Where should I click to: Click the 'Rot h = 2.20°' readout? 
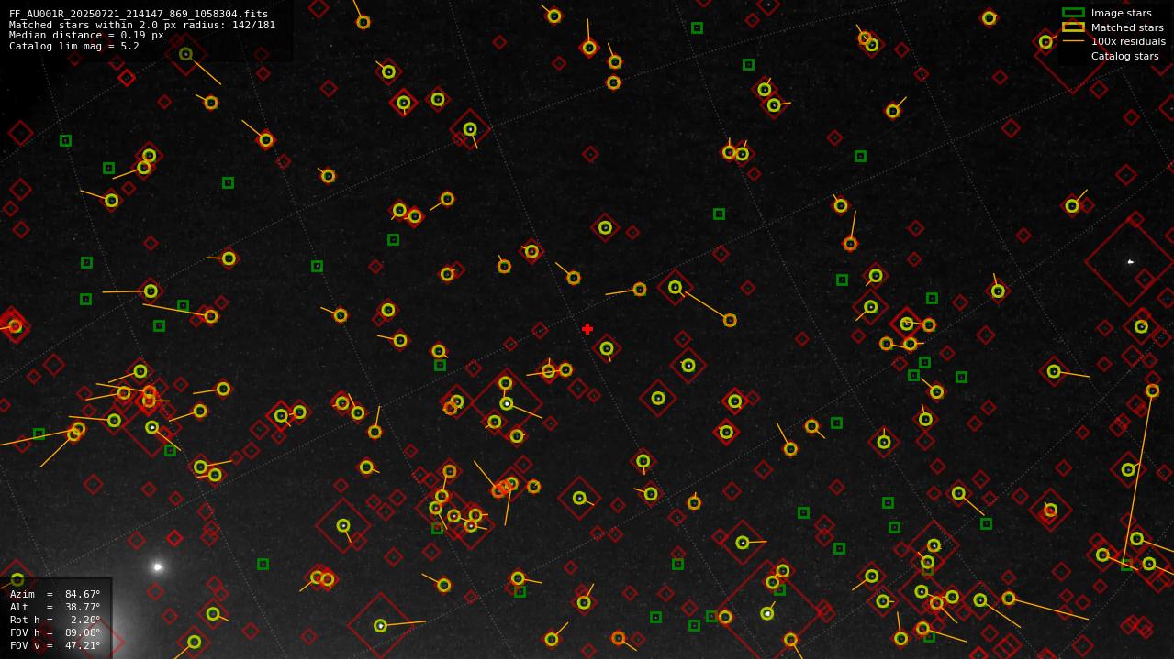(x=55, y=620)
